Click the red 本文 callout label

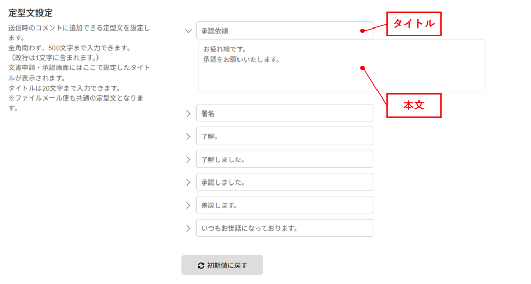tap(414, 106)
